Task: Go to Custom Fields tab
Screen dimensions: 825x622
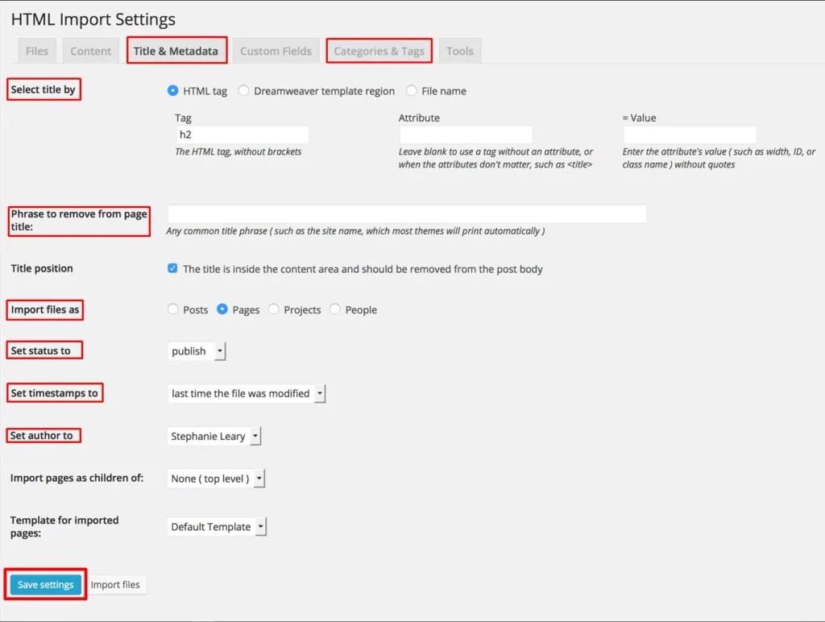Action: pos(276,51)
